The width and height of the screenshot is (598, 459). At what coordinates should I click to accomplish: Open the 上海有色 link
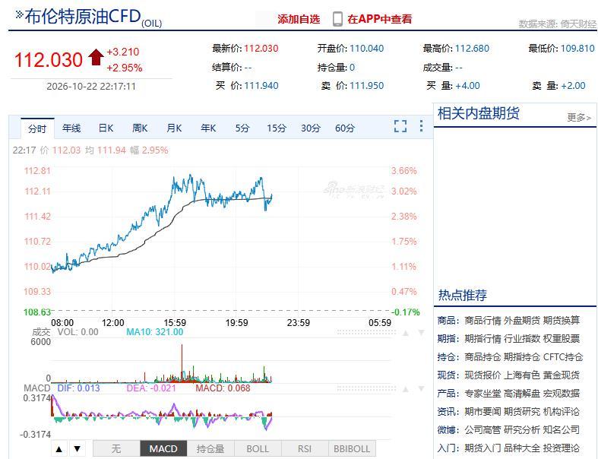(522, 375)
